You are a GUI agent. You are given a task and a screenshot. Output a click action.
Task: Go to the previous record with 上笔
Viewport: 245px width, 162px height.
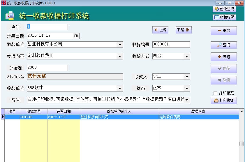tap(160, 30)
